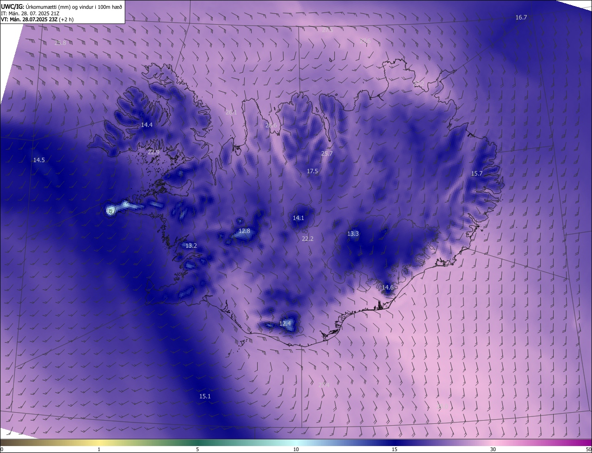
Task: Click the 16.7 value in the corner
Action: (x=521, y=18)
